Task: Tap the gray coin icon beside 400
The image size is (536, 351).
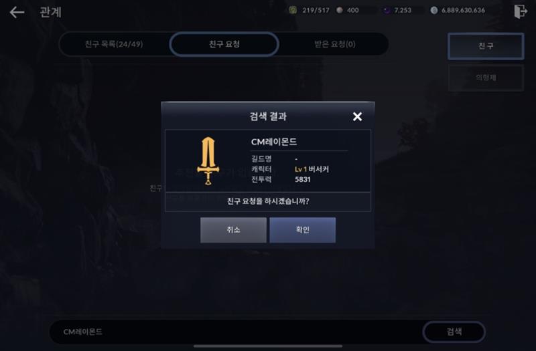Action: [x=340, y=10]
